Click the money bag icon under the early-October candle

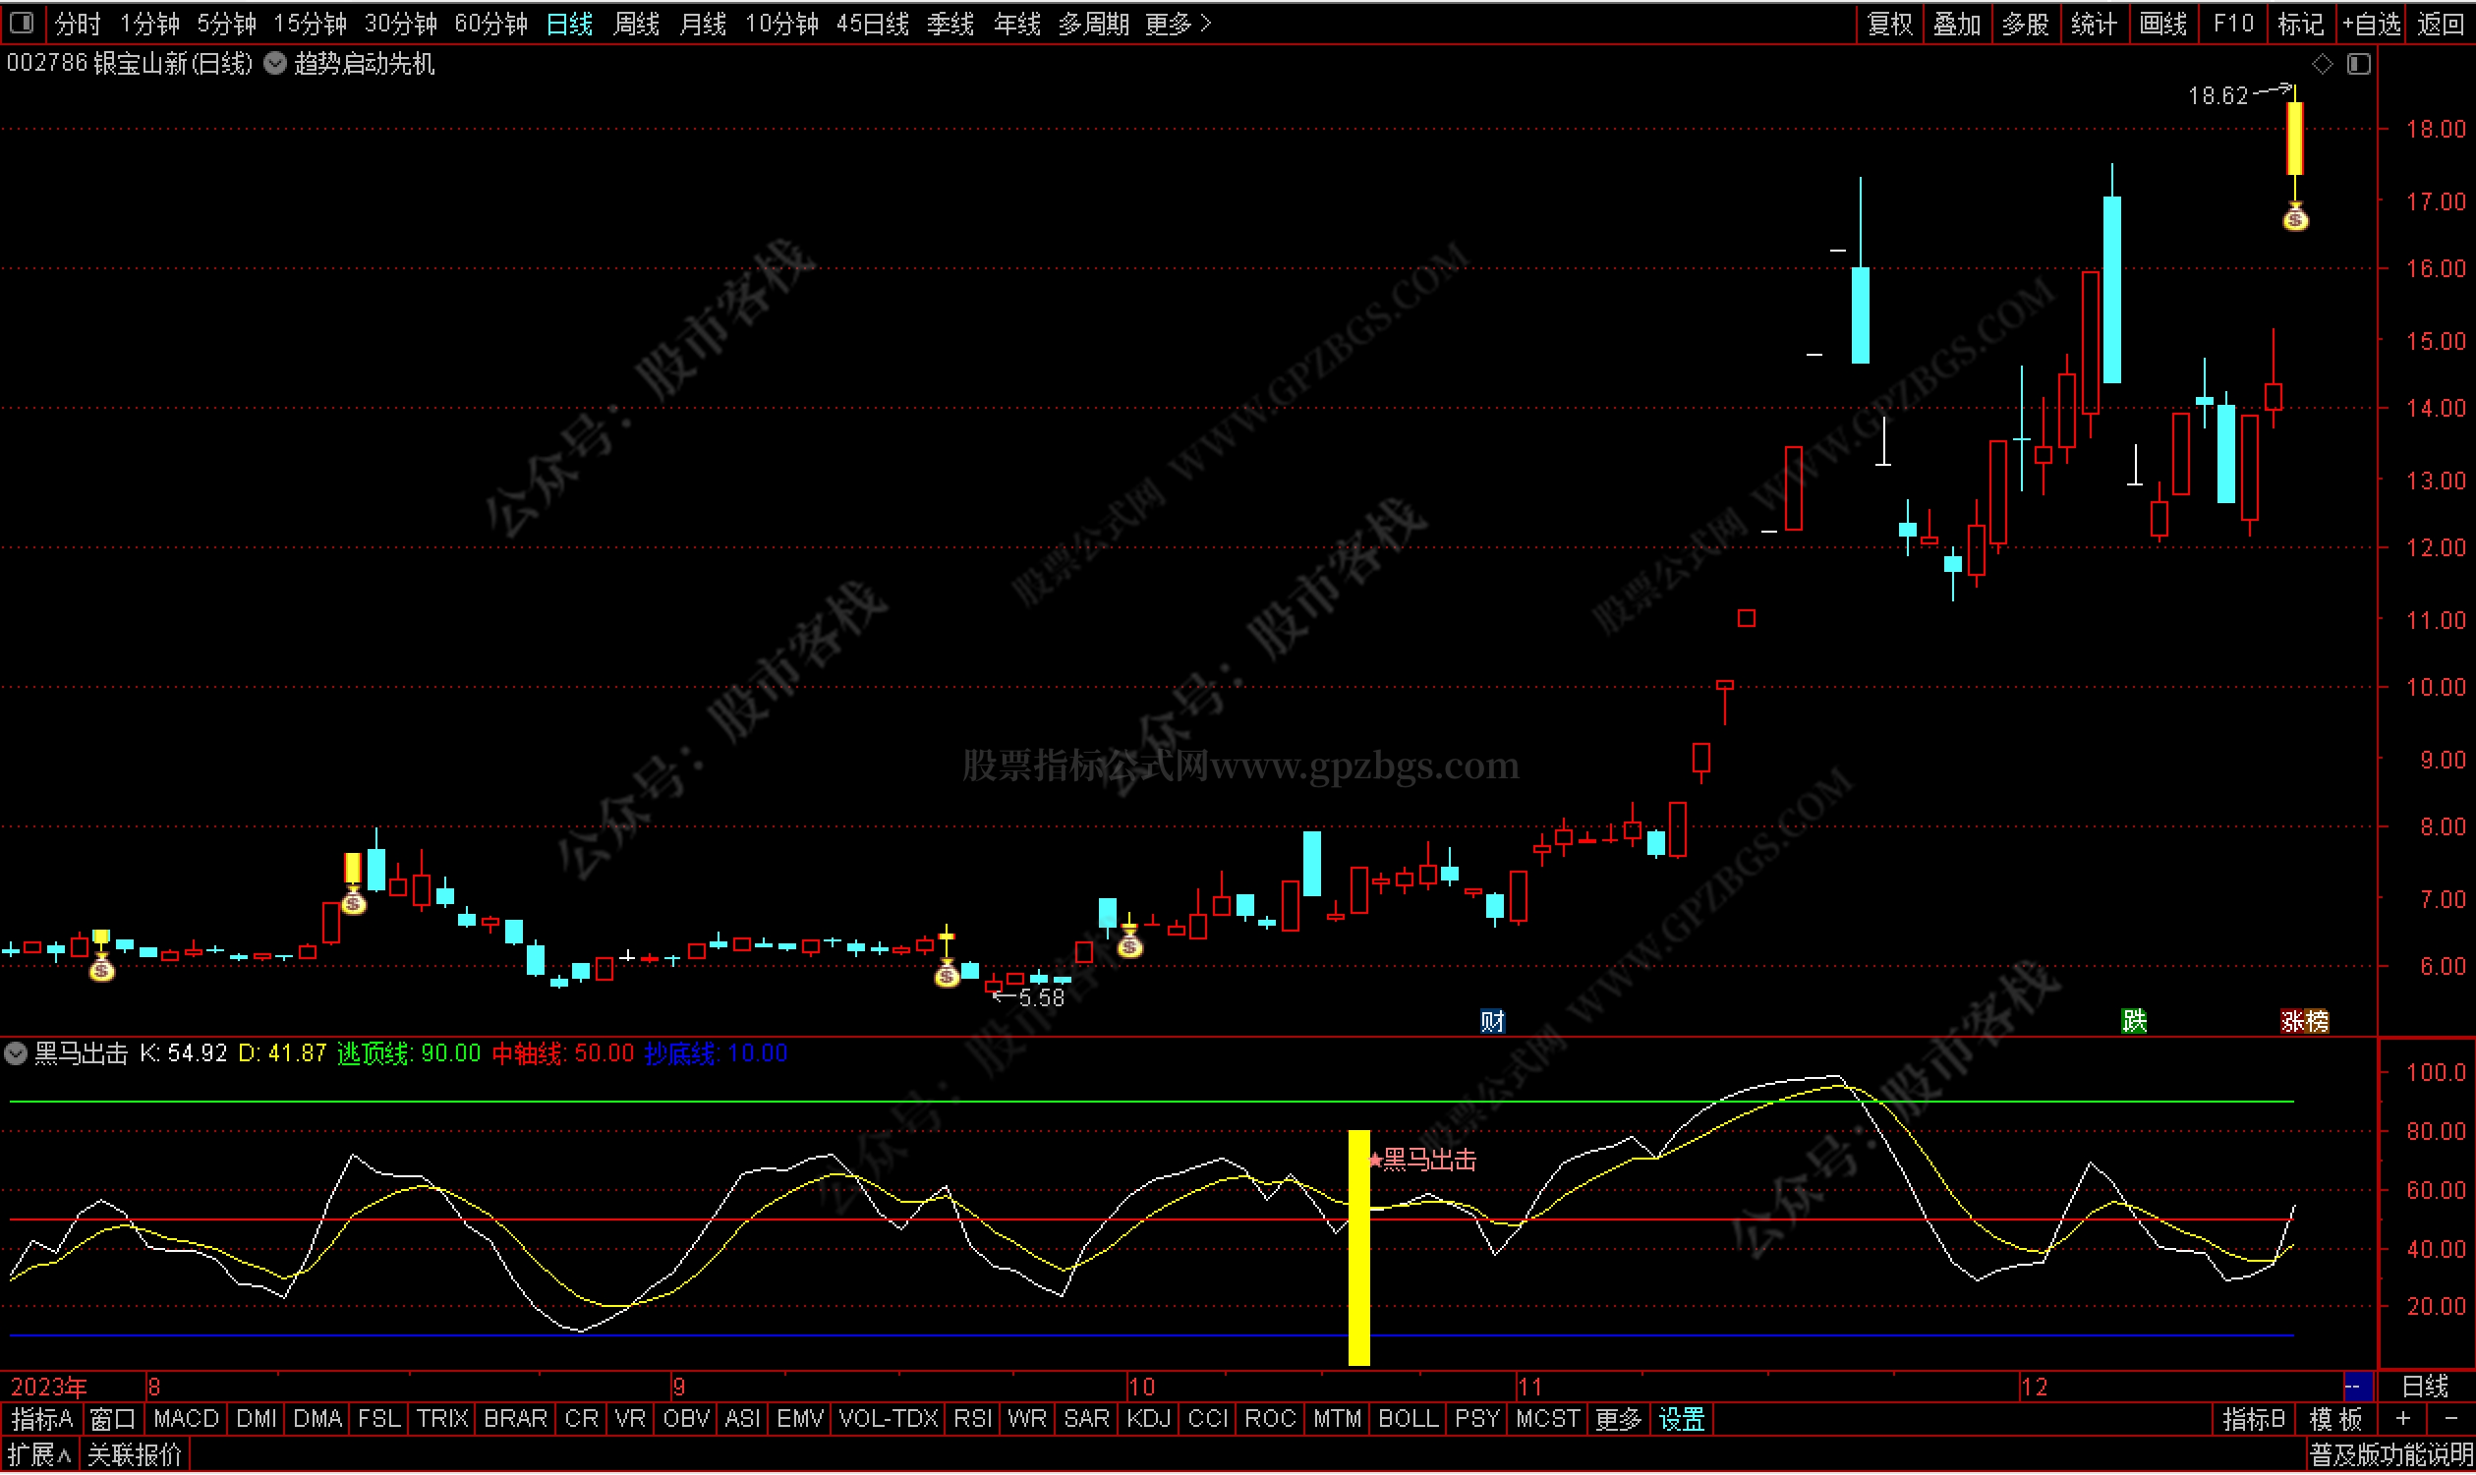[1129, 944]
